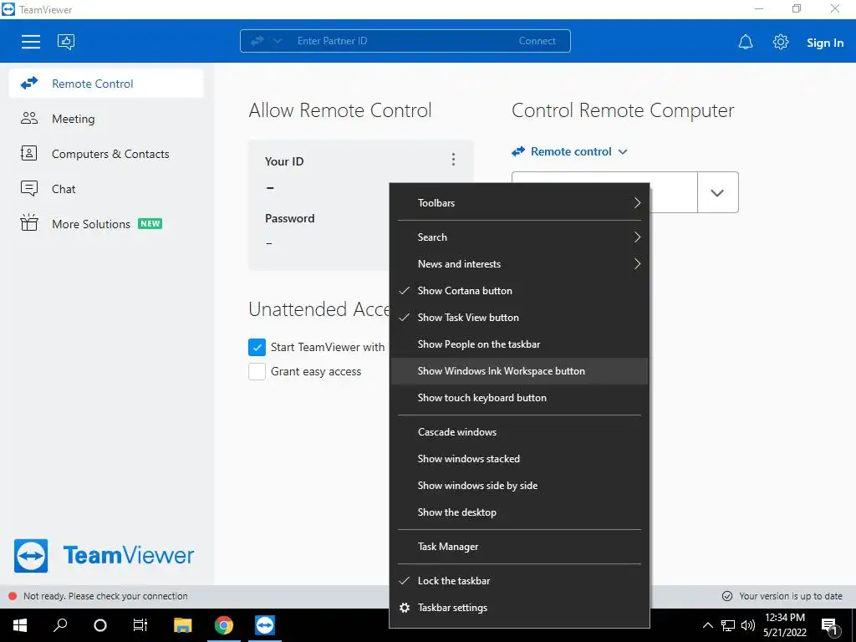Viewport: 856px width, 642px height.
Task: Enable Show touch keyboard button
Action: click(519, 398)
